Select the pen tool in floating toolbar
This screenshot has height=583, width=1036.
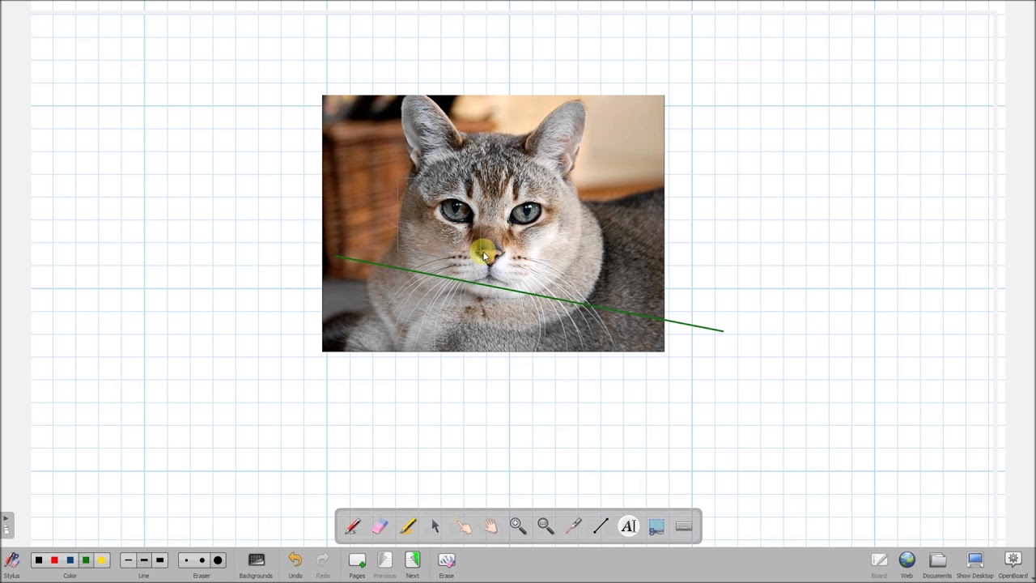pos(353,526)
